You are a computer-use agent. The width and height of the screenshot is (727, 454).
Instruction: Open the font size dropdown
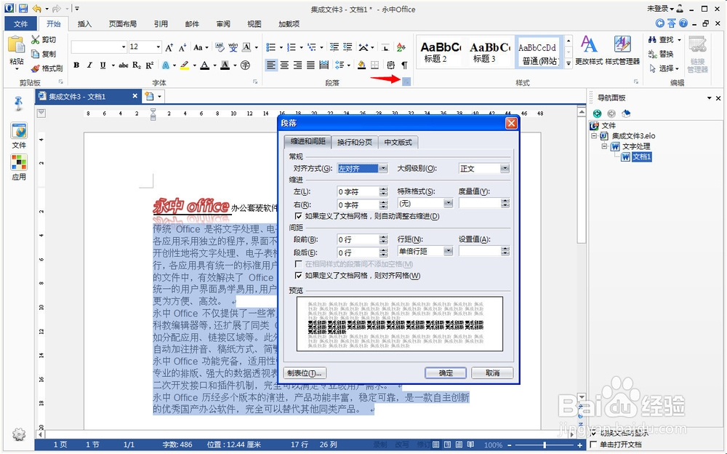[158, 47]
